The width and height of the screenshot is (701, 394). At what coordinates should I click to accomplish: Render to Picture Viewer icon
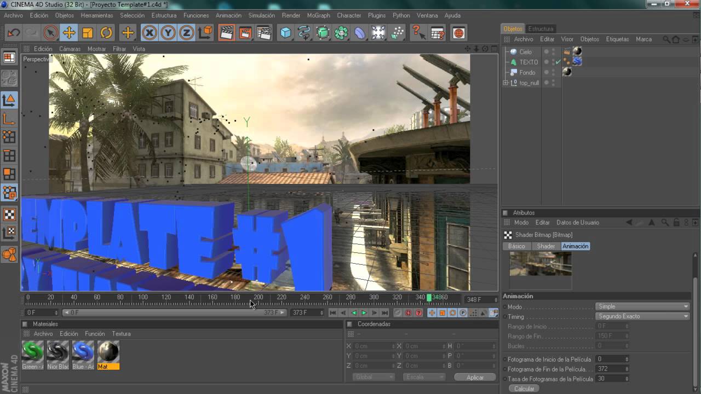[245, 33]
